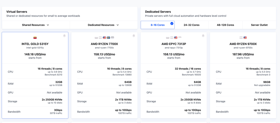Open the AMD RYZEN 7700X server title
Viewport: 280px width, 123px height.
click(104, 44)
